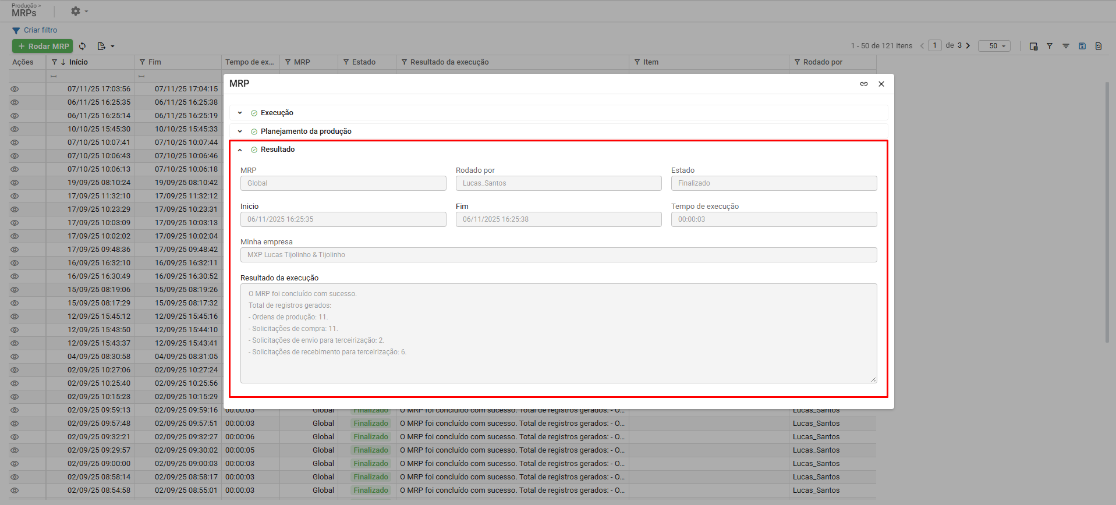Click the save layout floppy disk icon
Image resolution: width=1116 pixels, height=505 pixels.
pos(1082,46)
